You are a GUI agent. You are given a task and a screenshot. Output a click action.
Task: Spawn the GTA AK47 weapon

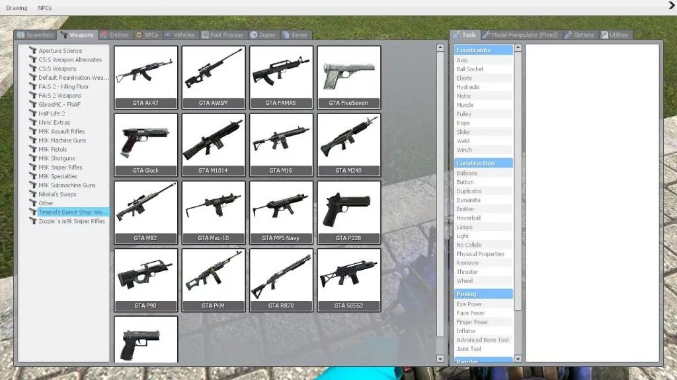(x=146, y=78)
